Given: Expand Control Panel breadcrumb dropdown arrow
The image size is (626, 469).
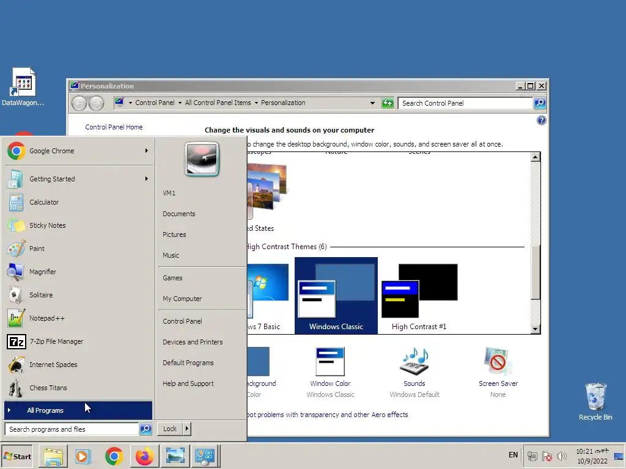Looking at the screenshot, I should (180, 103).
